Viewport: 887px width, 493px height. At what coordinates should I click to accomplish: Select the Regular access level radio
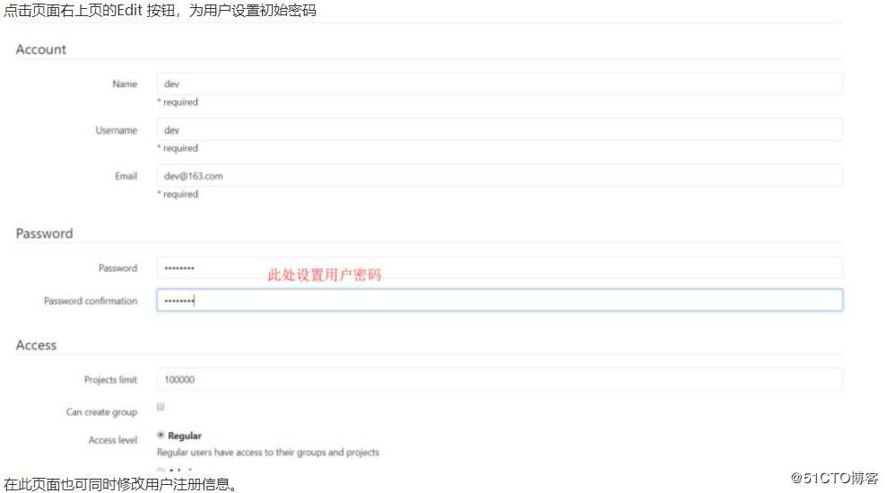161,436
